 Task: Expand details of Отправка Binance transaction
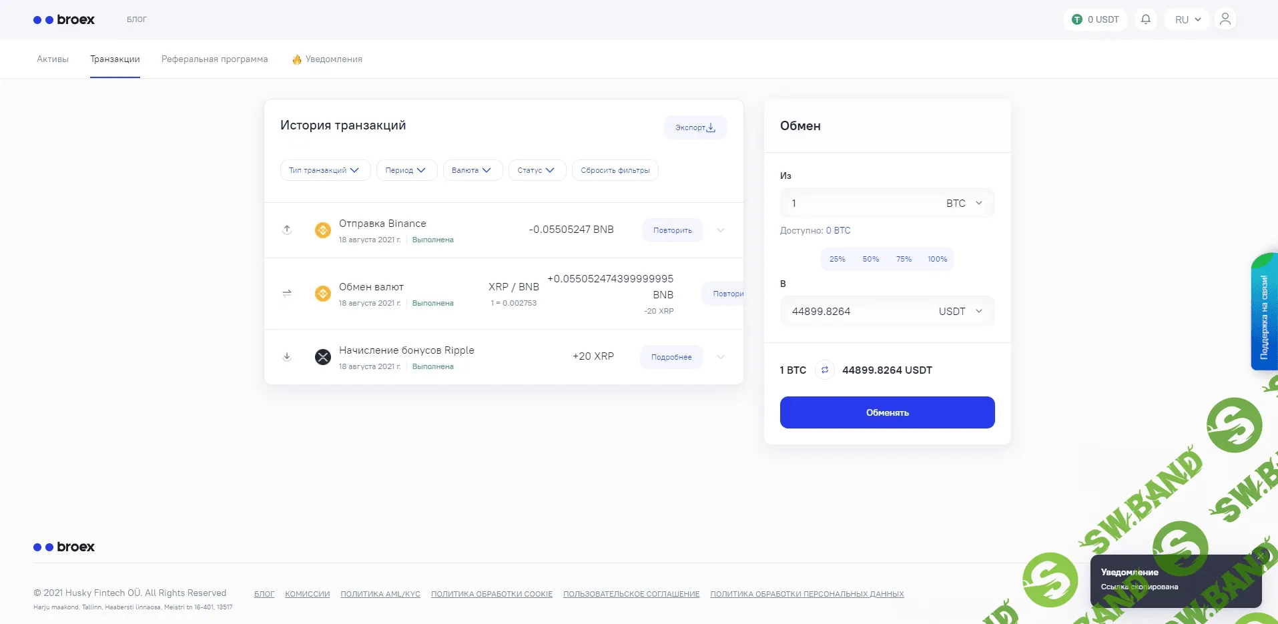(x=721, y=230)
